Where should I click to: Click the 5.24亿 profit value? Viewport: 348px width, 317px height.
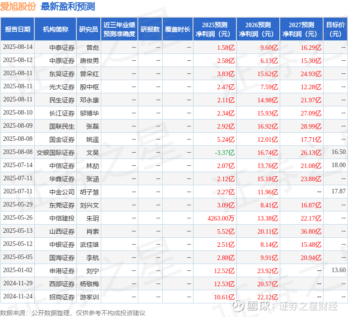[x=226, y=139]
